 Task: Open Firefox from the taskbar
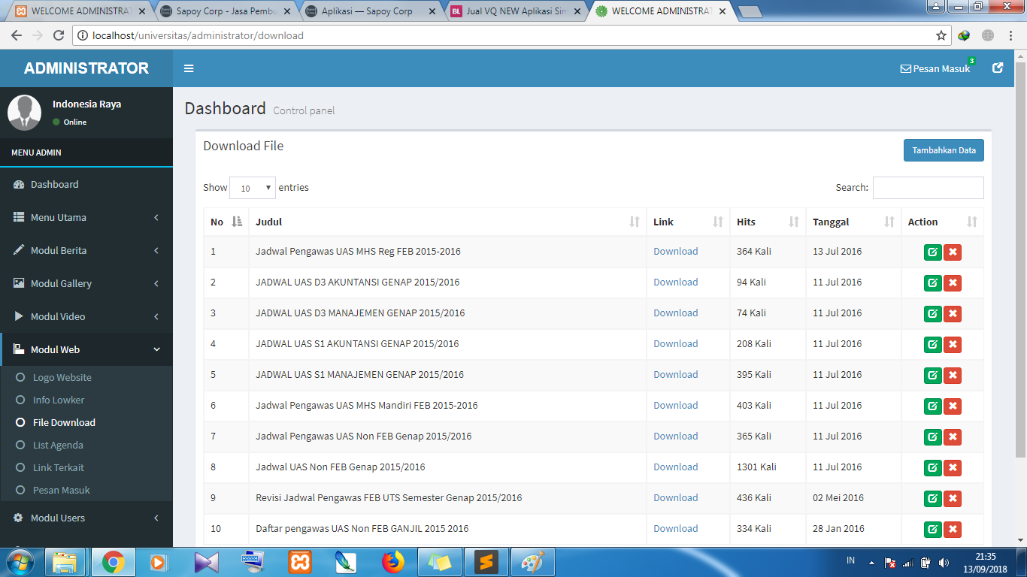[x=392, y=562]
